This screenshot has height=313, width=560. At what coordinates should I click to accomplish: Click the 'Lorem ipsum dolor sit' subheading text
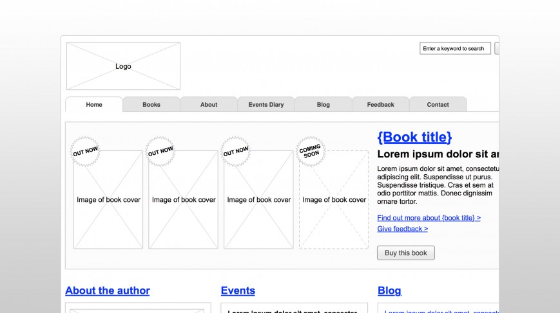tap(438, 154)
